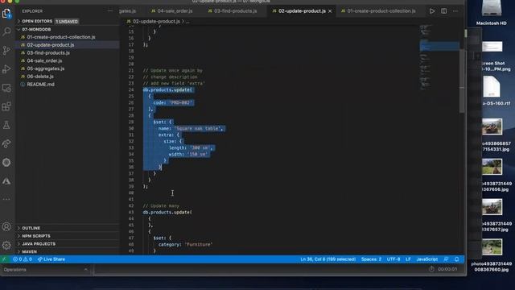Run the current file with play icon
This screenshot has height=290, width=515.
click(432, 11)
